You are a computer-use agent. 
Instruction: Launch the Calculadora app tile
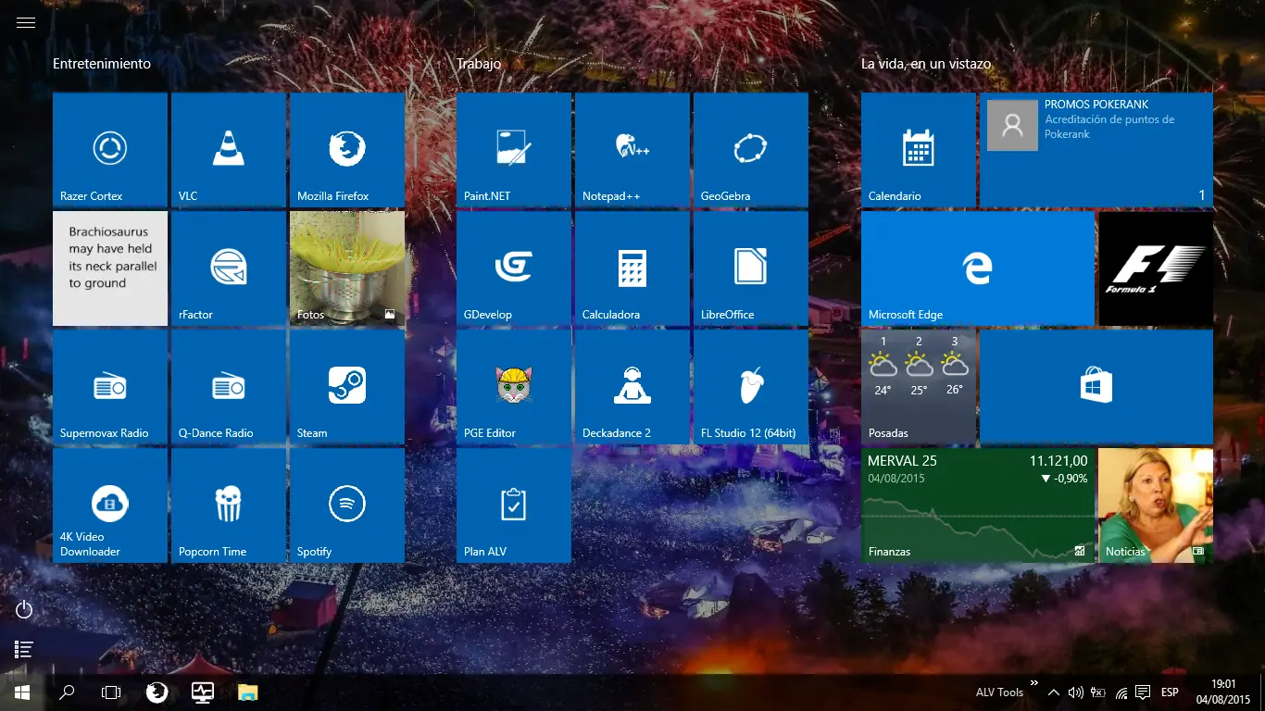coord(632,268)
